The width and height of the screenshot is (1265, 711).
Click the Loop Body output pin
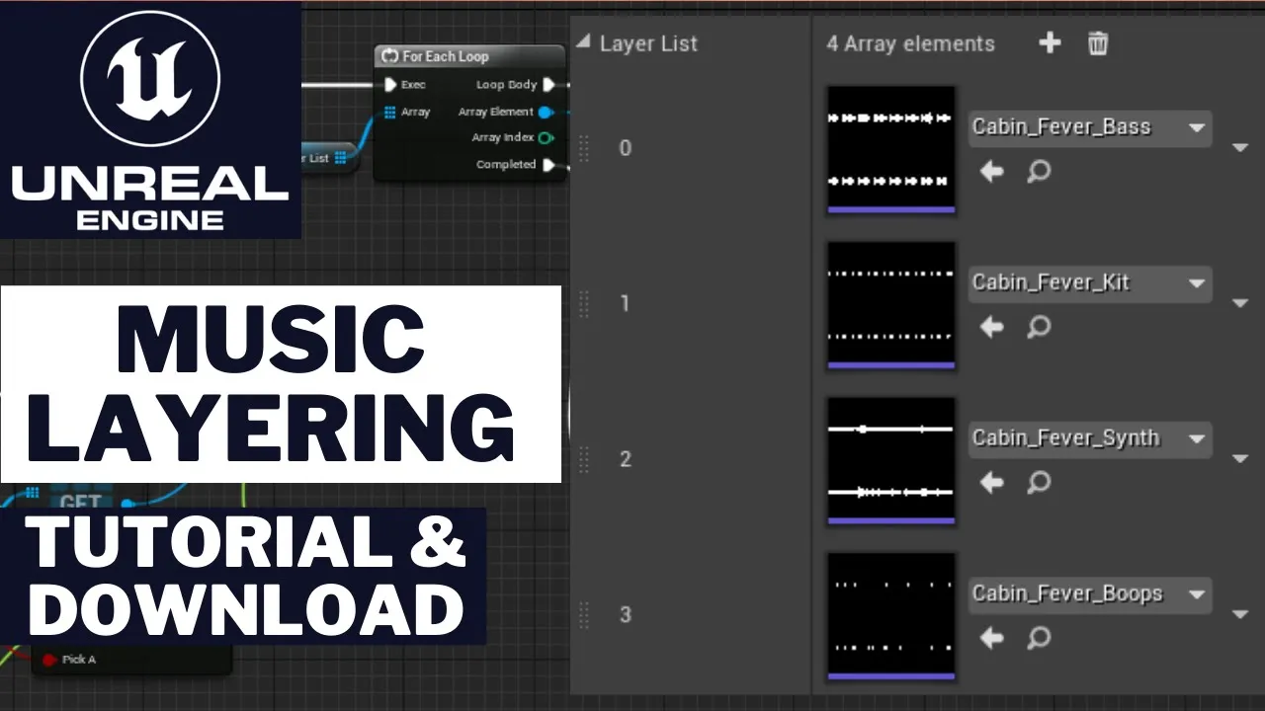click(549, 85)
